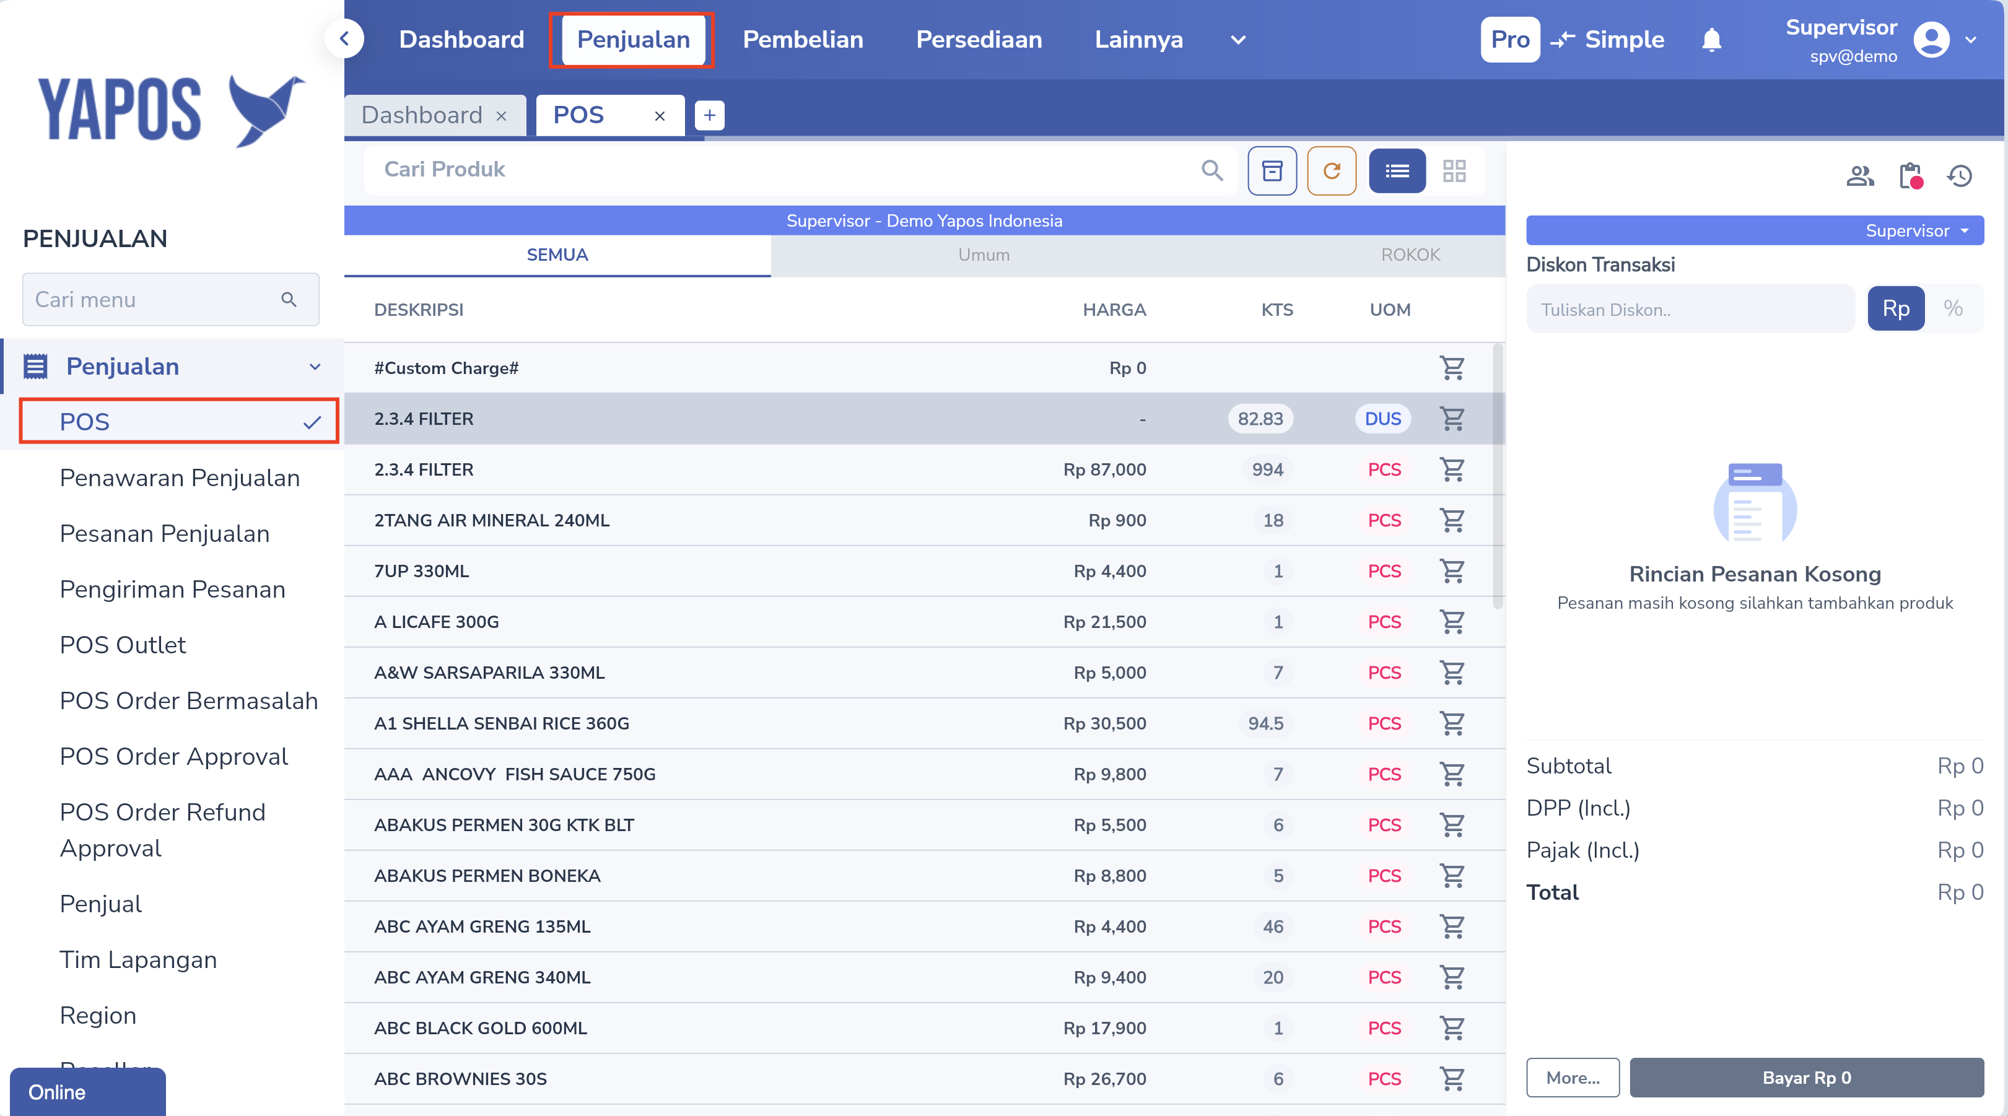Add ABAKUS PERMEN 30G KTK BLT to cart
2008x1116 pixels.
(1451, 824)
